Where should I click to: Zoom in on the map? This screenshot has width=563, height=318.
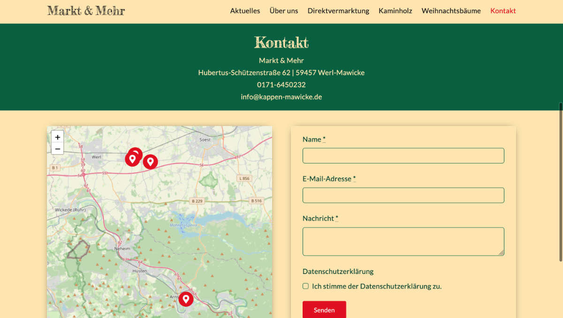[57, 137]
